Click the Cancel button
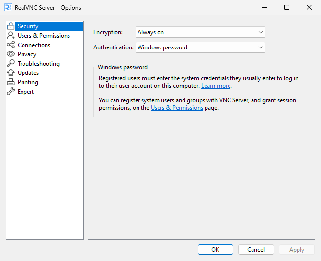Image resolution: width=321 pixels, height=261 pixels. (256, 250)
